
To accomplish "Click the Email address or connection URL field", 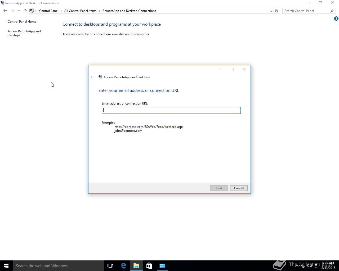I will coord(171,110).
